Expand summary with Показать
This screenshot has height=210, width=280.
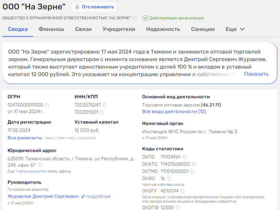pos(256,74)
